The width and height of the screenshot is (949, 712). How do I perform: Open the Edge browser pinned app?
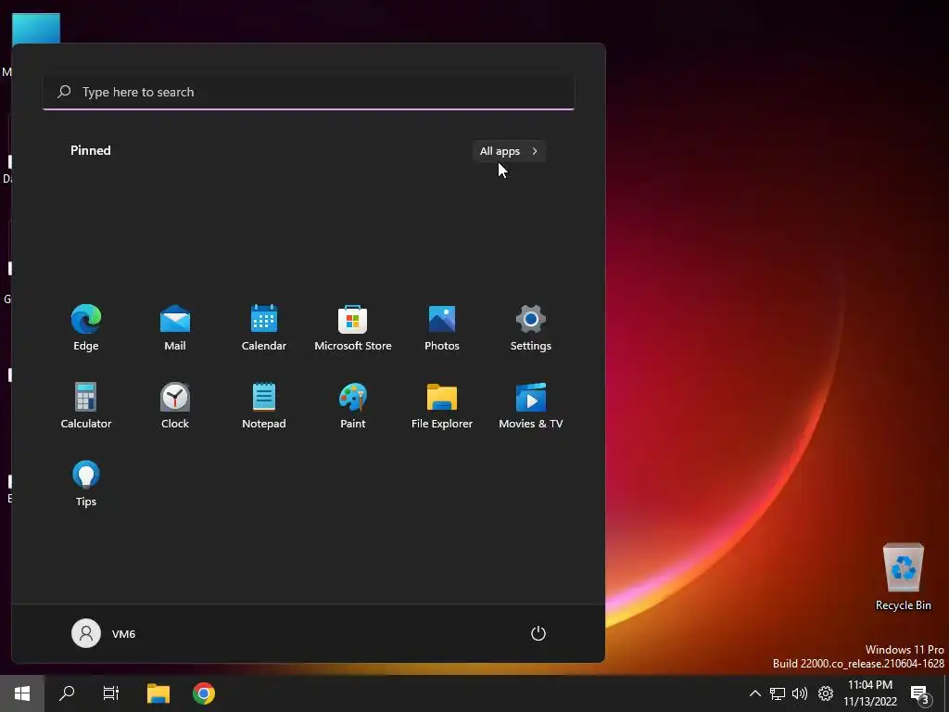[86, 327]
